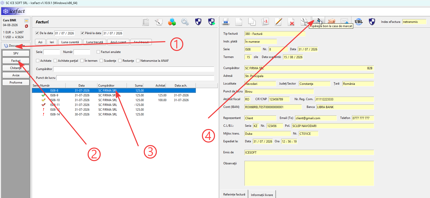
Task: Enable the 'Scadențe' filter checkbox
Action: (101, 61)
